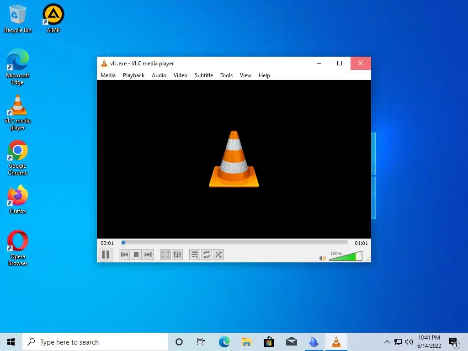Toggle fullscreen video button
This screenshot has width=468, height=351.
(x=165, y=255)
